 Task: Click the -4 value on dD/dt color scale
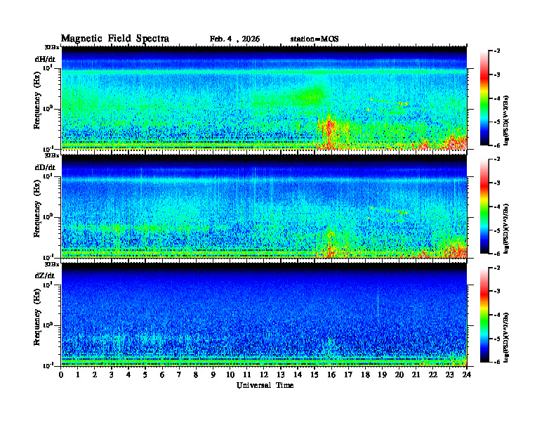(497, 207)
